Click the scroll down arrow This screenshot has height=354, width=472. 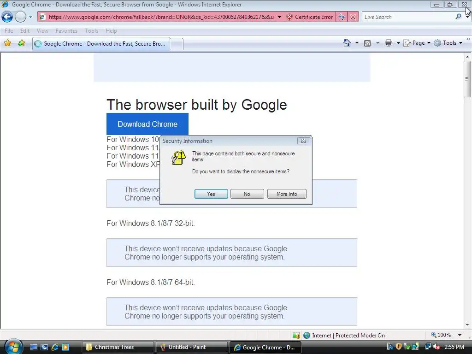coord(467,325)
